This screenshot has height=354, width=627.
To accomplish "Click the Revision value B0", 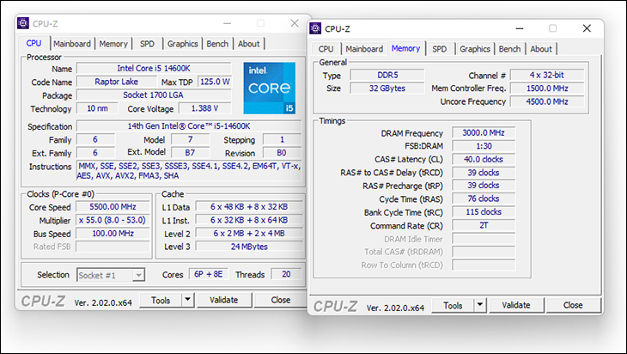I will tap(282, 152).
